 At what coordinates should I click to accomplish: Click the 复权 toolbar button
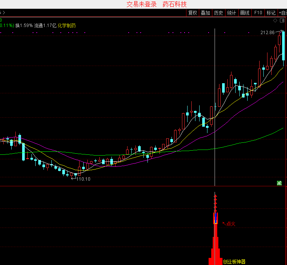coord(193,13)
